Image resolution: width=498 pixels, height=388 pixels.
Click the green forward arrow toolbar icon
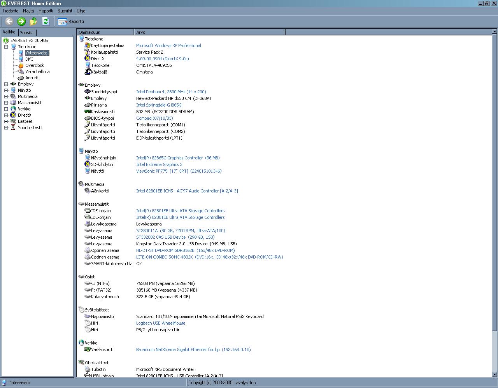pos(21,21)
